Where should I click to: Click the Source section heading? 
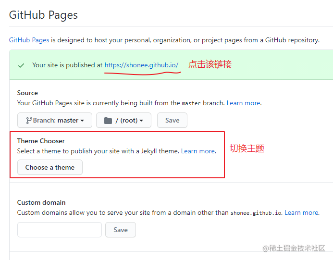coord(27,93)
